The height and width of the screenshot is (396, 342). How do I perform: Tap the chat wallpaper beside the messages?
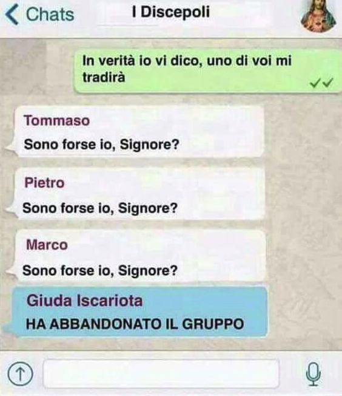(303, 202)
